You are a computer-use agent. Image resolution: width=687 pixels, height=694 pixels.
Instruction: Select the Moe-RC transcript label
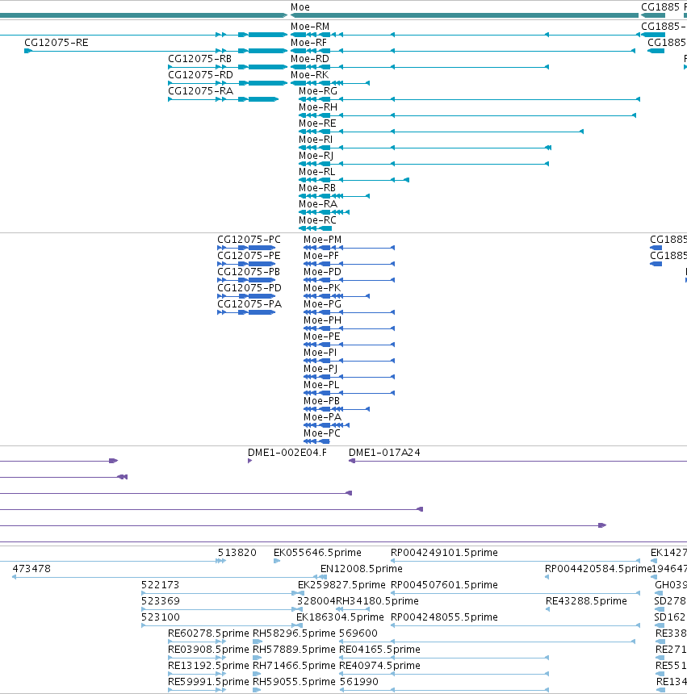317,220
